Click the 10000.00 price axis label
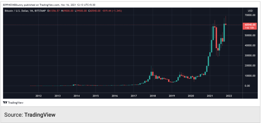 pos(249,76)
